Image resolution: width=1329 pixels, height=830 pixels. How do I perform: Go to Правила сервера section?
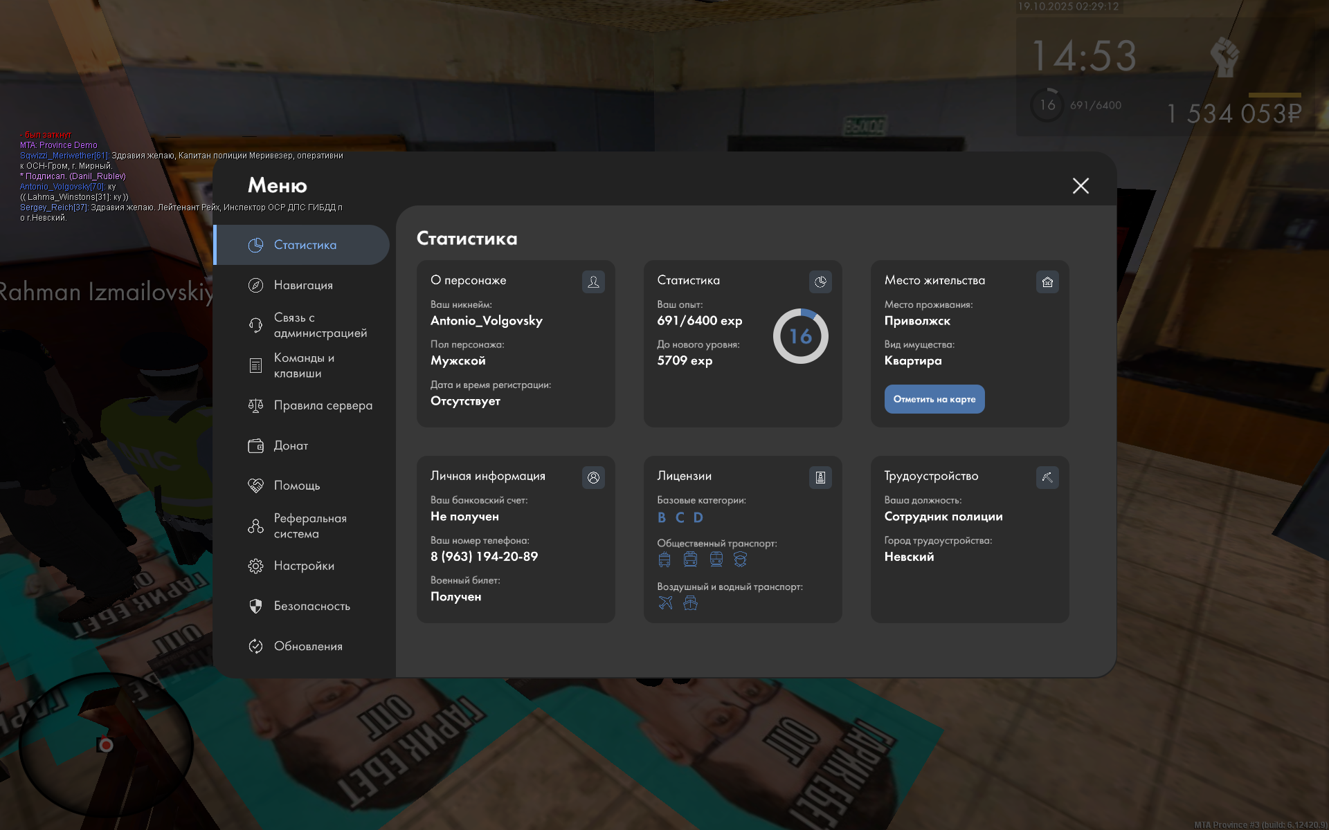tap(323, 405)
